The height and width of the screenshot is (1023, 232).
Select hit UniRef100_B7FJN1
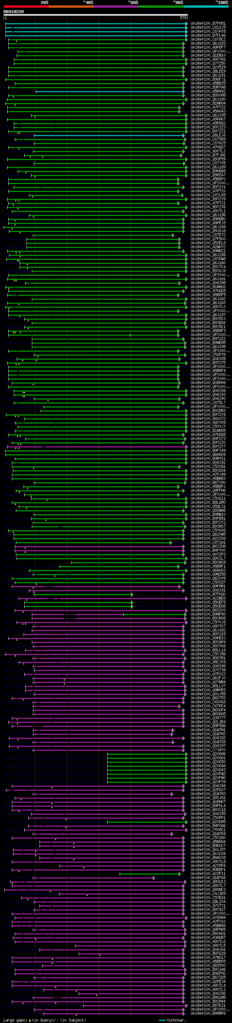point(208,155)
